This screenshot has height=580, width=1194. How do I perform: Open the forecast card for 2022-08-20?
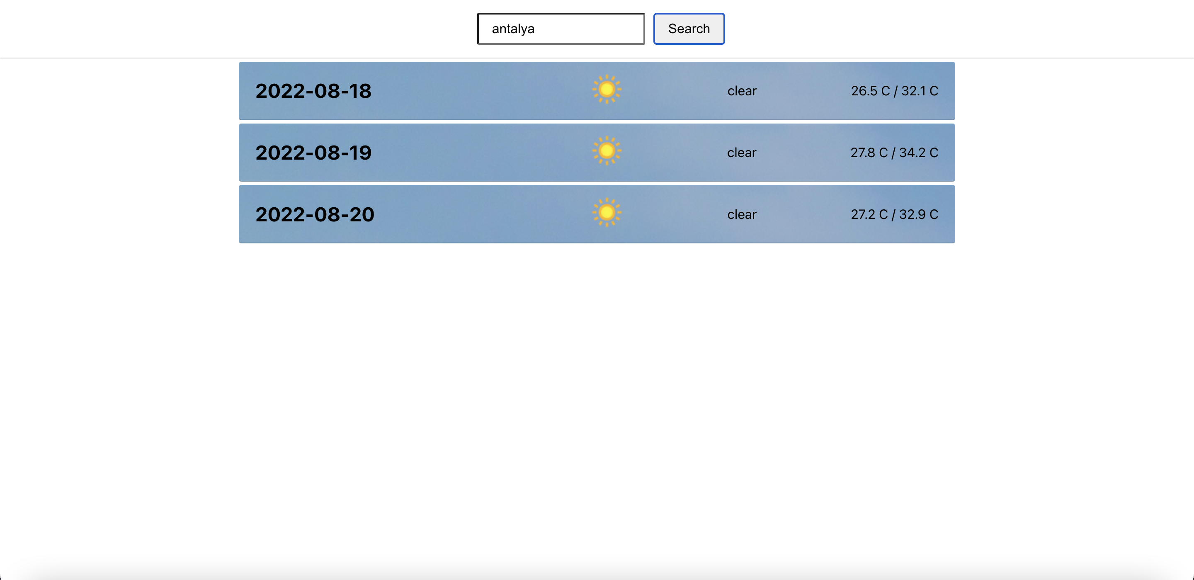pos(464,214)
